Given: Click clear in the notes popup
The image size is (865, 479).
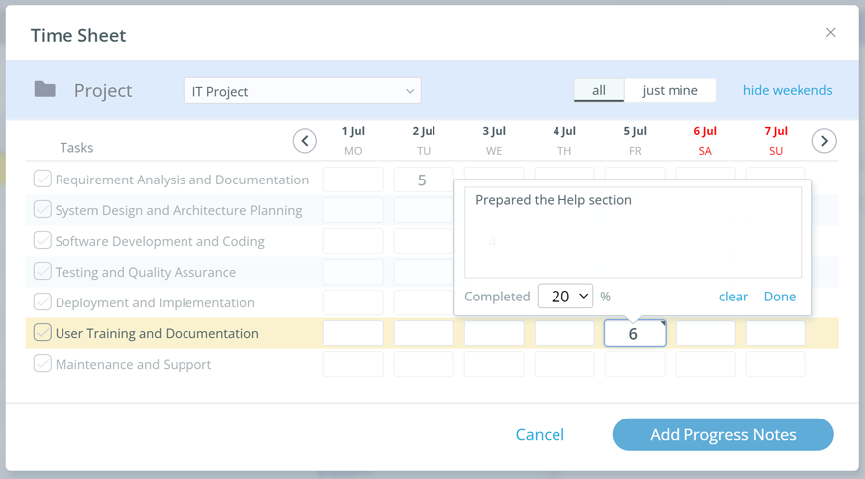Looking at the screenshot, I should point(733,297).
